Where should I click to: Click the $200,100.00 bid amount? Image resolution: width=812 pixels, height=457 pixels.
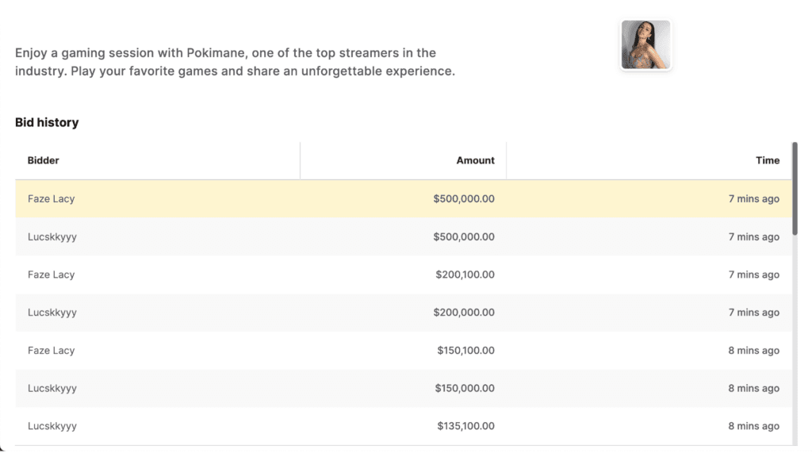[x=465, y=275]
